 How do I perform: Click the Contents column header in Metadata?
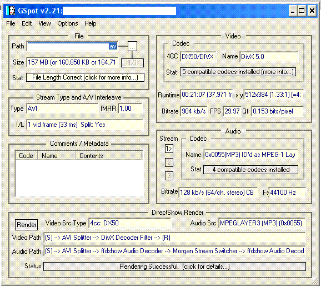pyautogui.click(x=109, y=156)
